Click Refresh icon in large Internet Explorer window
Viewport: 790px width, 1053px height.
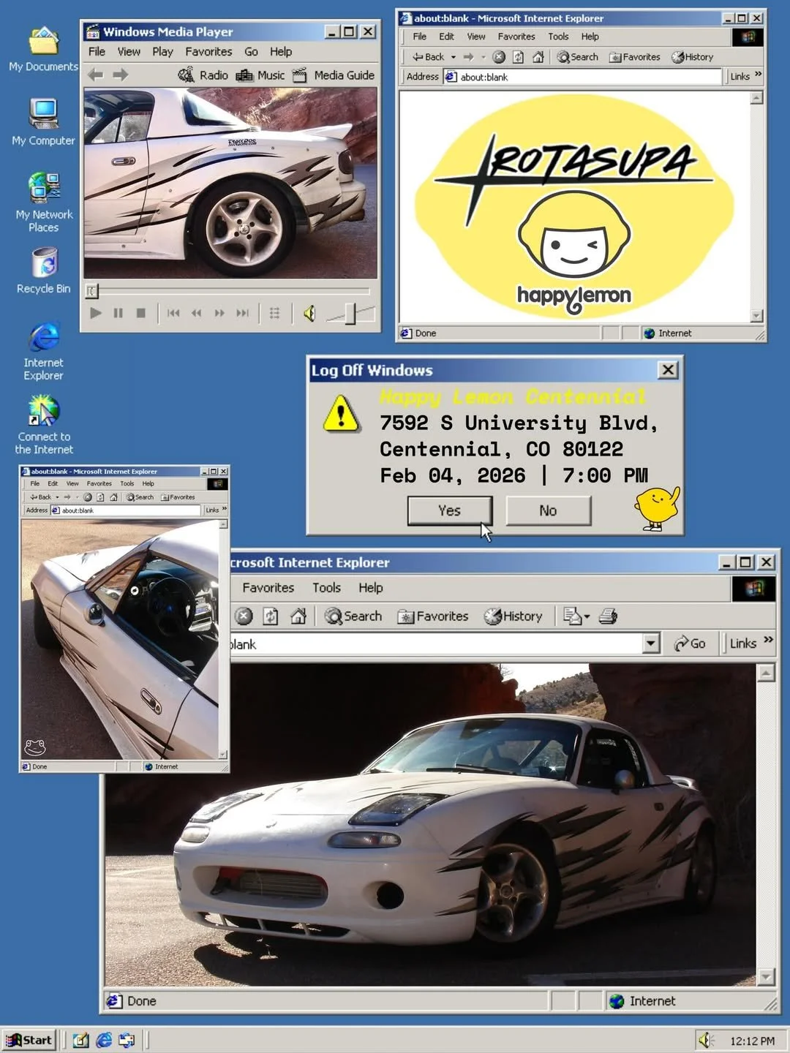[x=271, y=616]
